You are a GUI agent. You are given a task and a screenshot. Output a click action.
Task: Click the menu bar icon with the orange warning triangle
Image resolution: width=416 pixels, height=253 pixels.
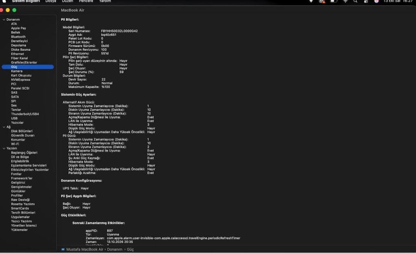322,1
